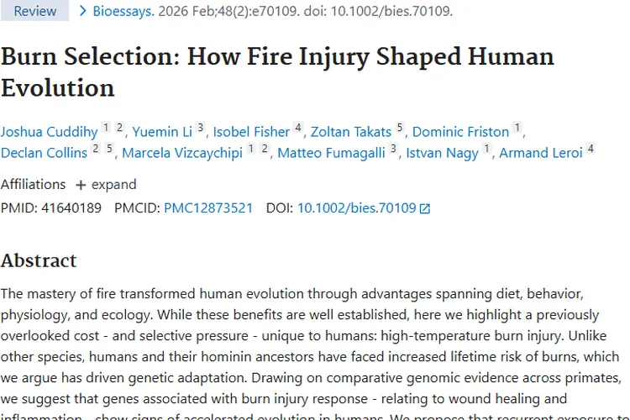Click author Istvan Nagy's name
The image size is (630, 420).
coord(442,153)
